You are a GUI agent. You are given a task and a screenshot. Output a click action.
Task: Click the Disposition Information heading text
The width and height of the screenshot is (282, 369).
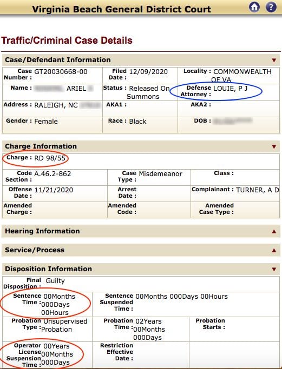tap(48, 269)
